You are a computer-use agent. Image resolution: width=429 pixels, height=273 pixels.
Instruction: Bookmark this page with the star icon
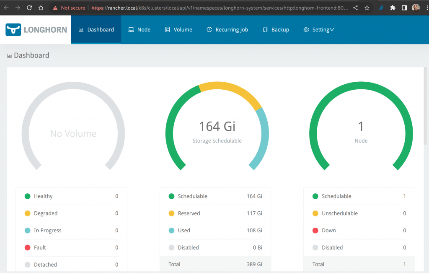[x=367, y=8]
